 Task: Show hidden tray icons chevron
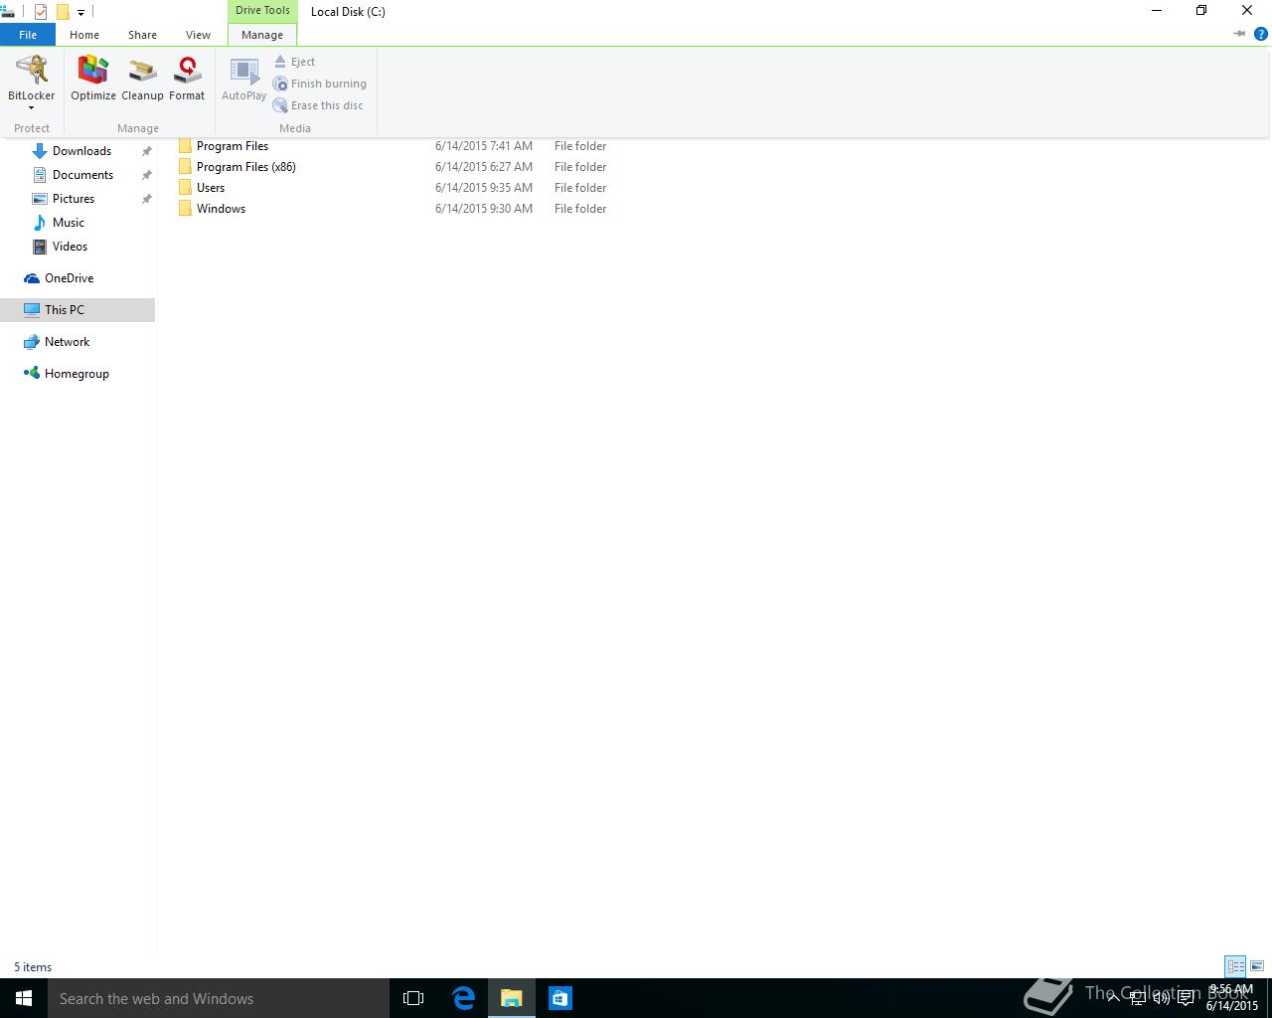pyautogui.click(x=1114, y=997)
